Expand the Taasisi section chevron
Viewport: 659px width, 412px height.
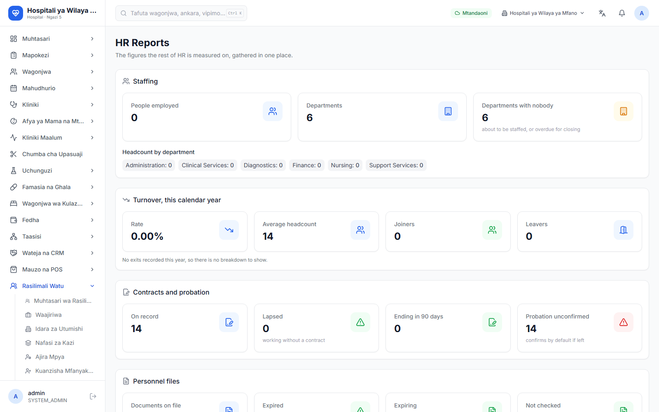click(x=92, y=236)
